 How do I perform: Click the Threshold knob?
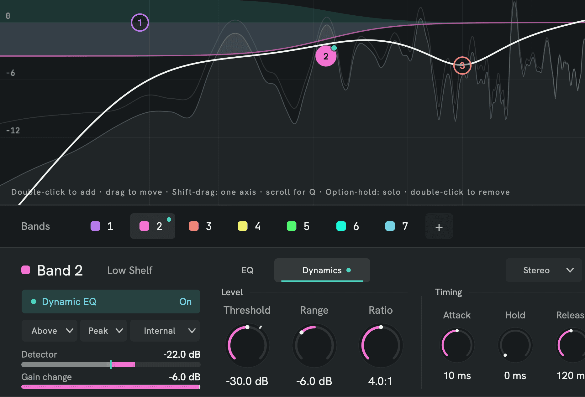coord(247,345)
